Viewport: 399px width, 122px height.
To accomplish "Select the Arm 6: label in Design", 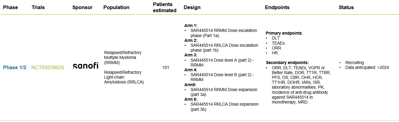I will (191, 99).
